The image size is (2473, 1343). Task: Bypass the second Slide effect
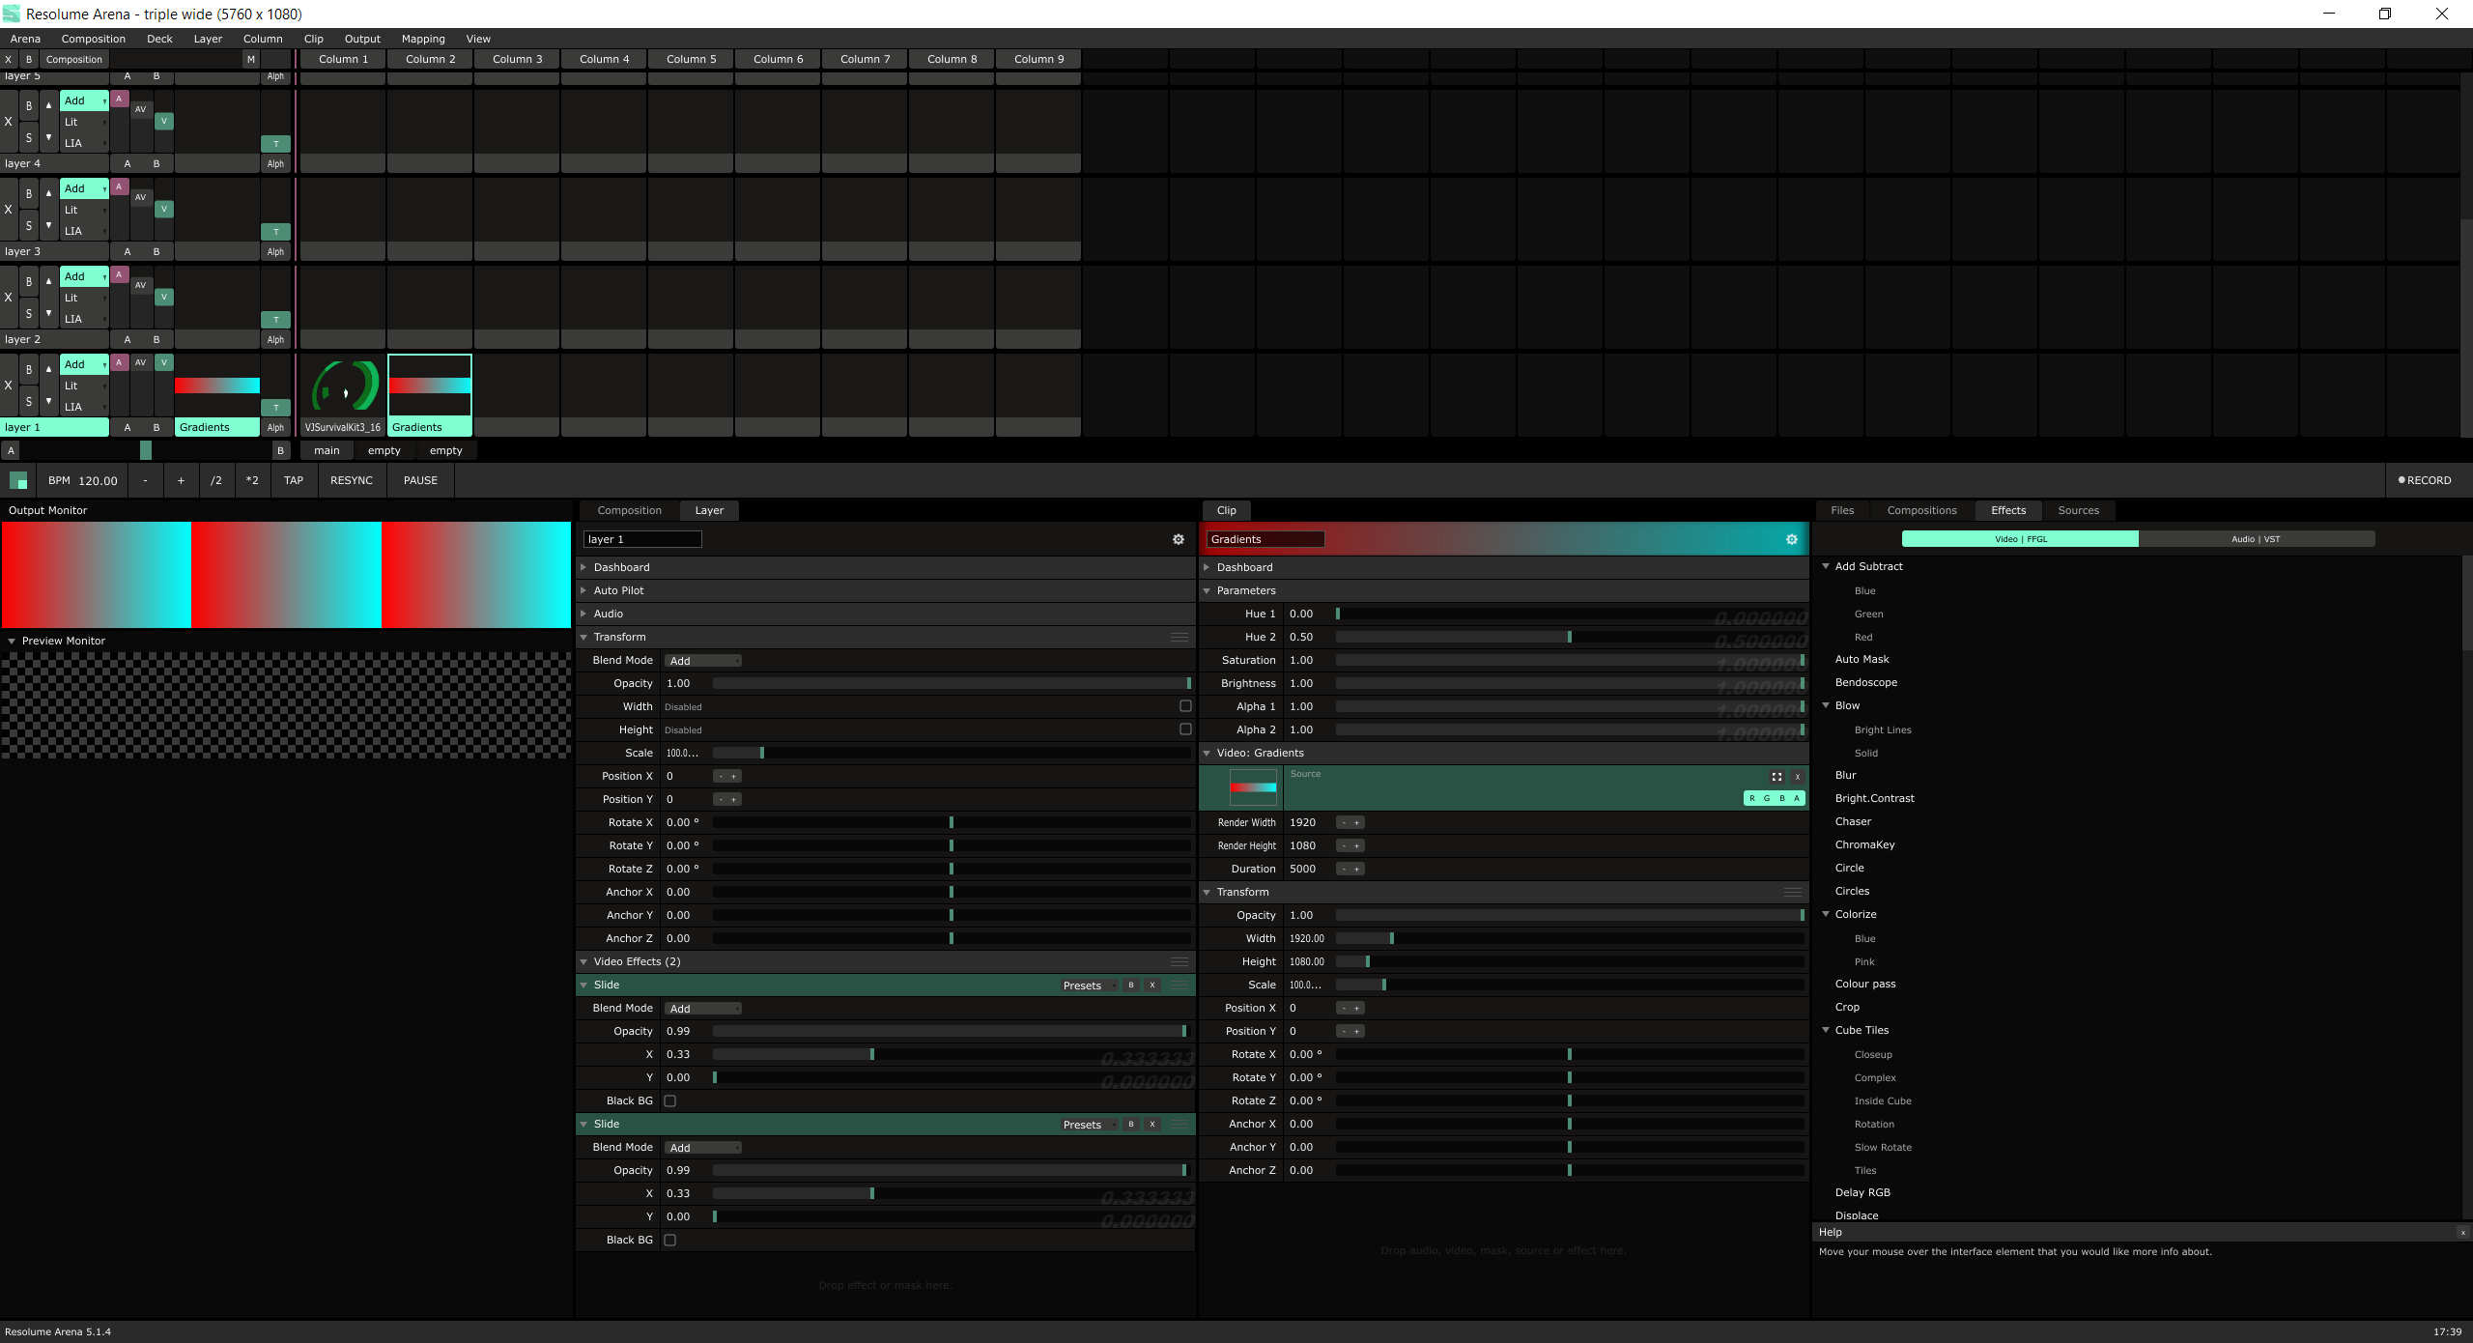point(1130,1125)
